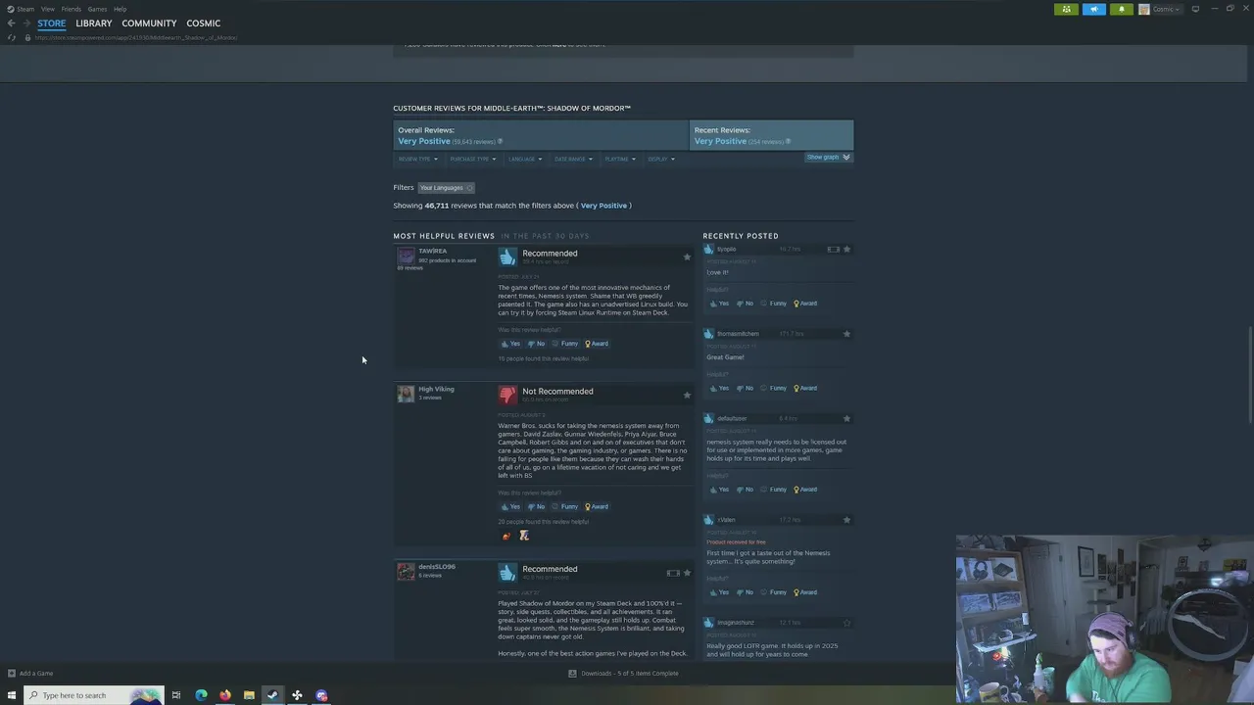Open Downloads status at the bottom
Viewport: 1254px width, 705px height.
(x=623, y=673)
